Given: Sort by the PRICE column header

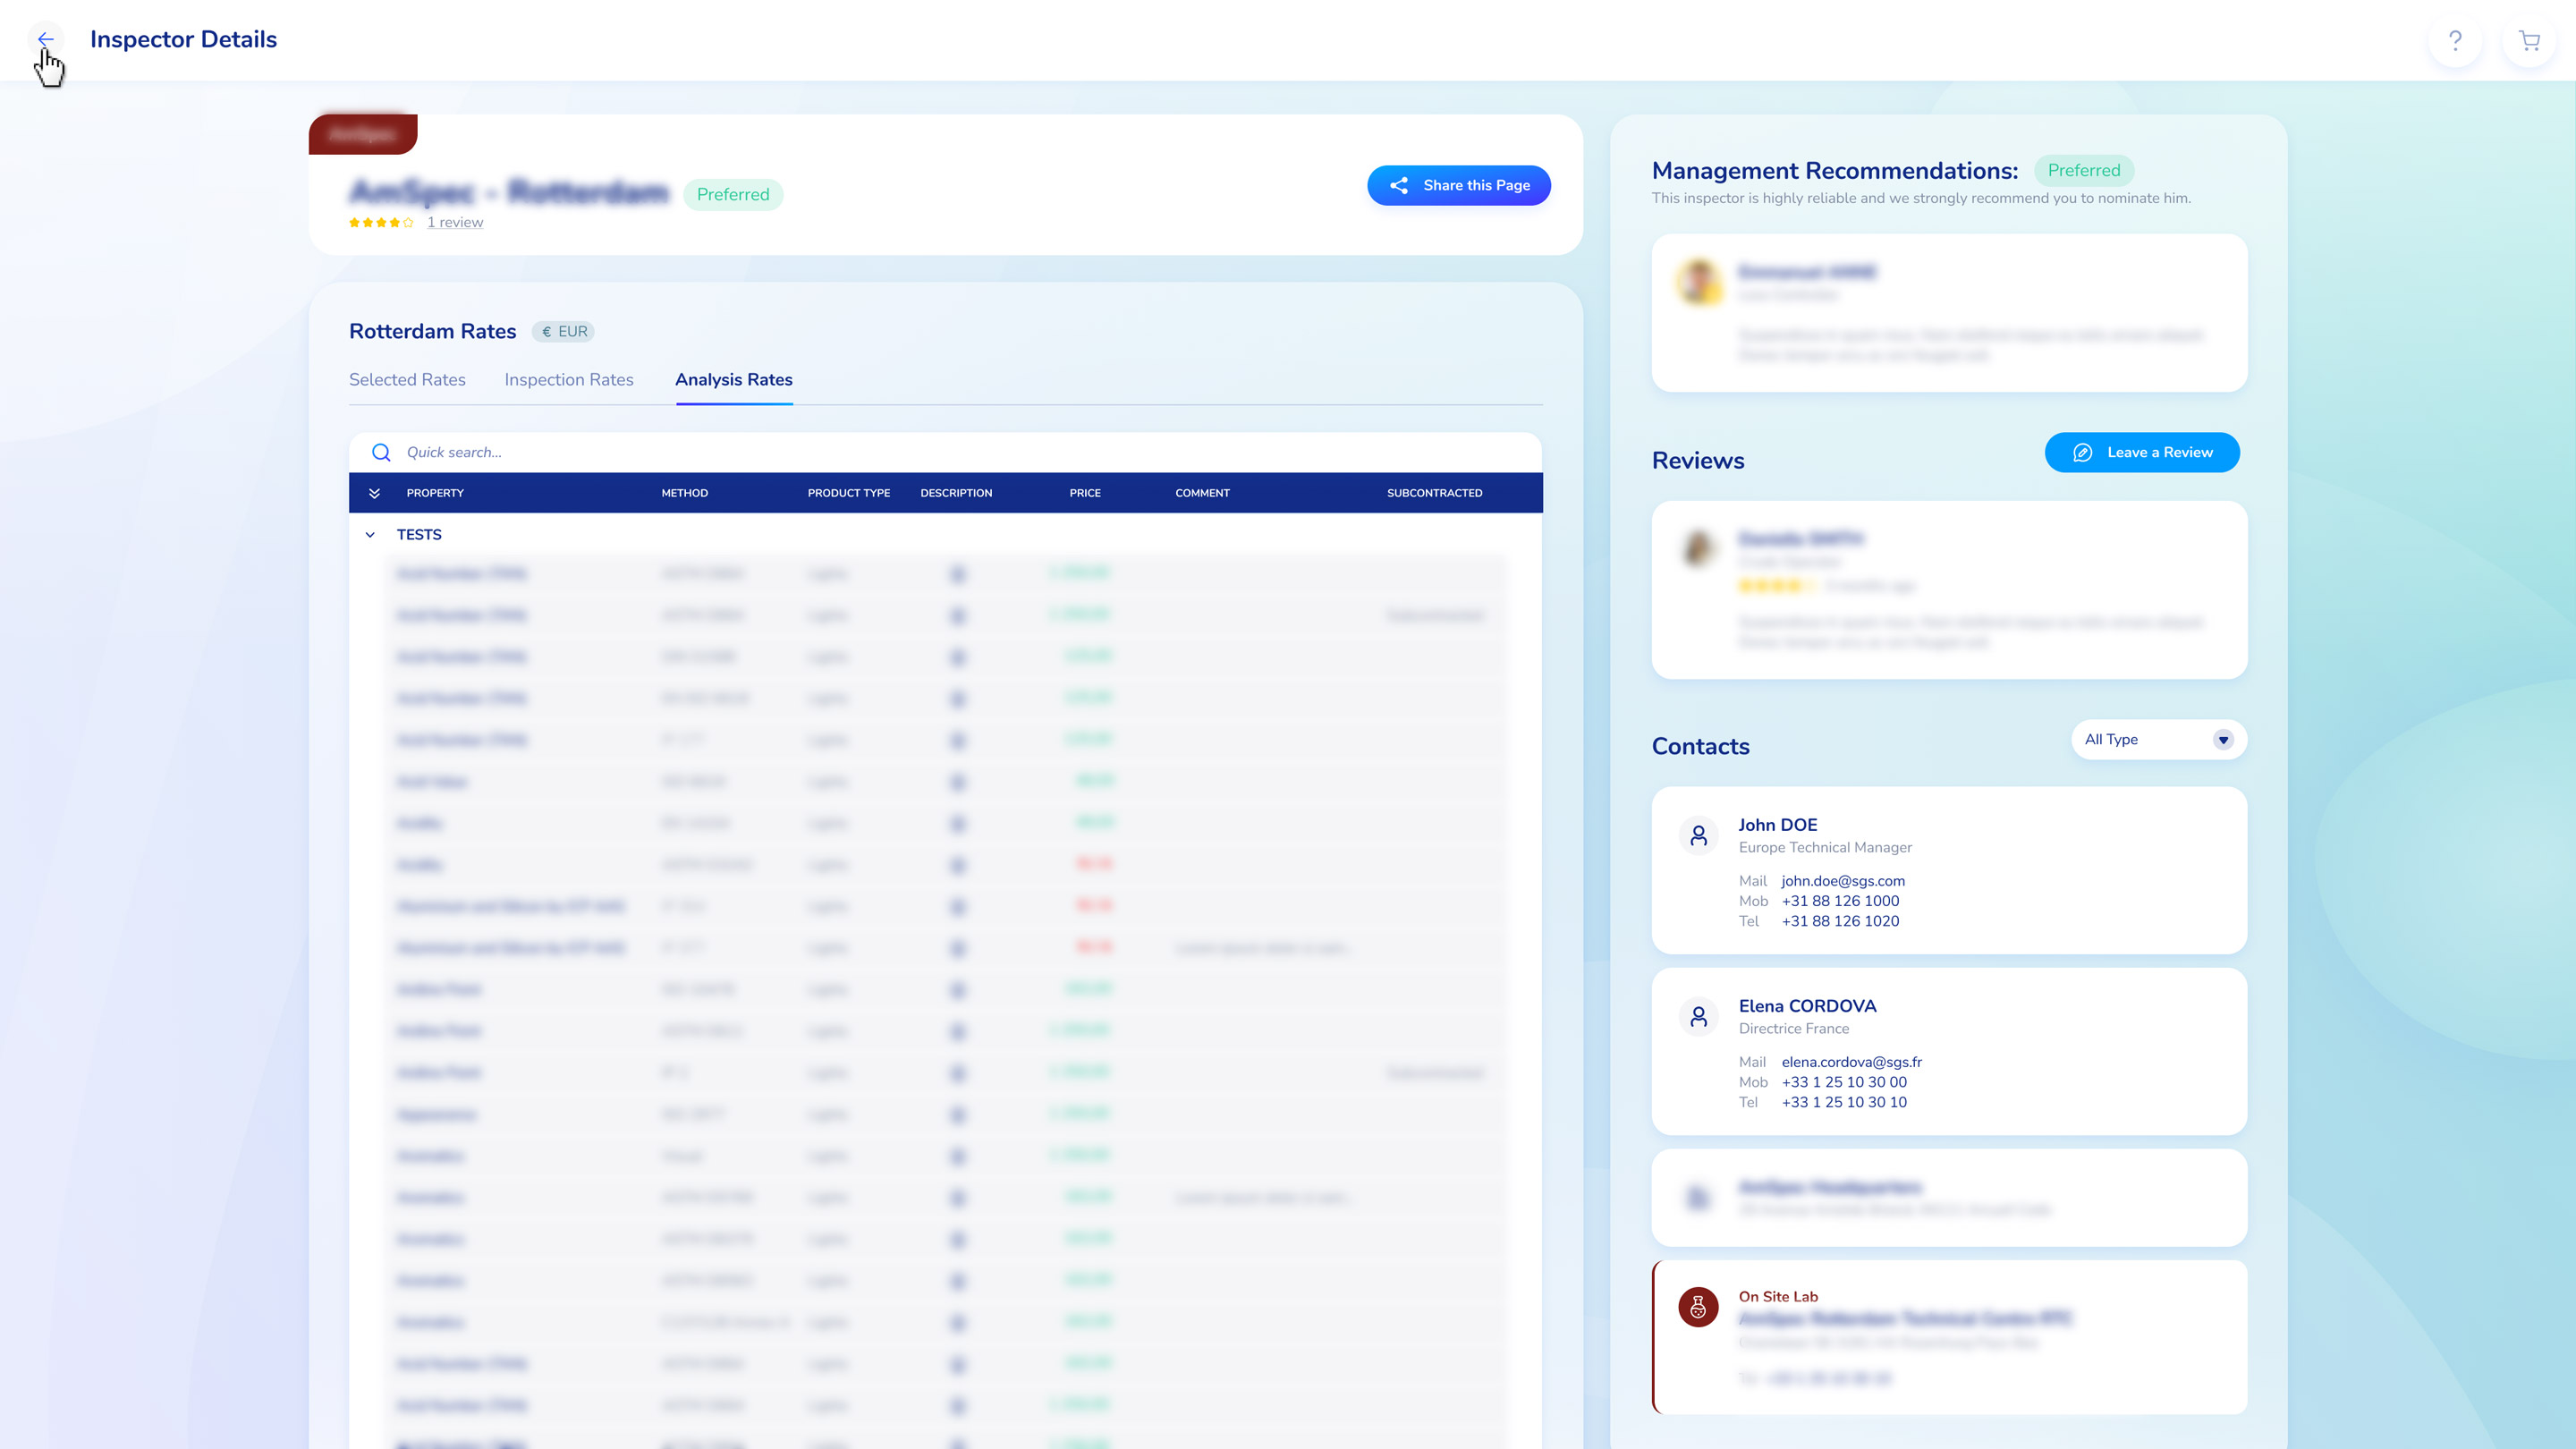Looking at the screenshot, I should (x=1085, y=493).
